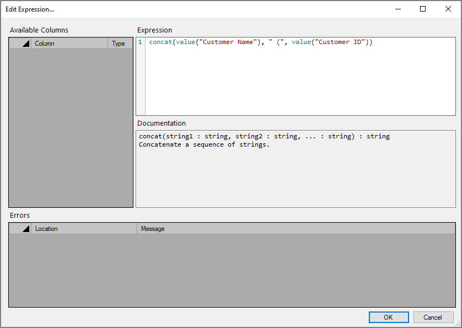Viewport: 462px width, 328px height.
Task: Click the resize grip at dialog corner
Action: pyautogui.click(x=458, y=324)
